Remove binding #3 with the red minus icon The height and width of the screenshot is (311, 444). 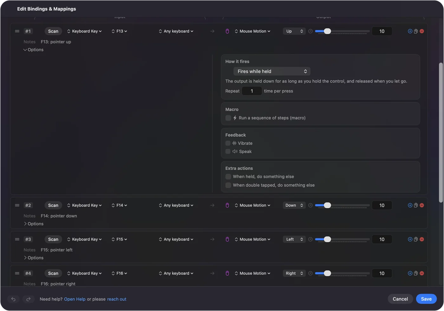[422, 239]
